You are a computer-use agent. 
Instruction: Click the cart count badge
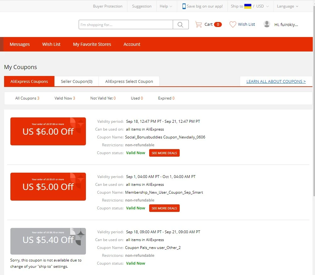[x=218, y=24]
